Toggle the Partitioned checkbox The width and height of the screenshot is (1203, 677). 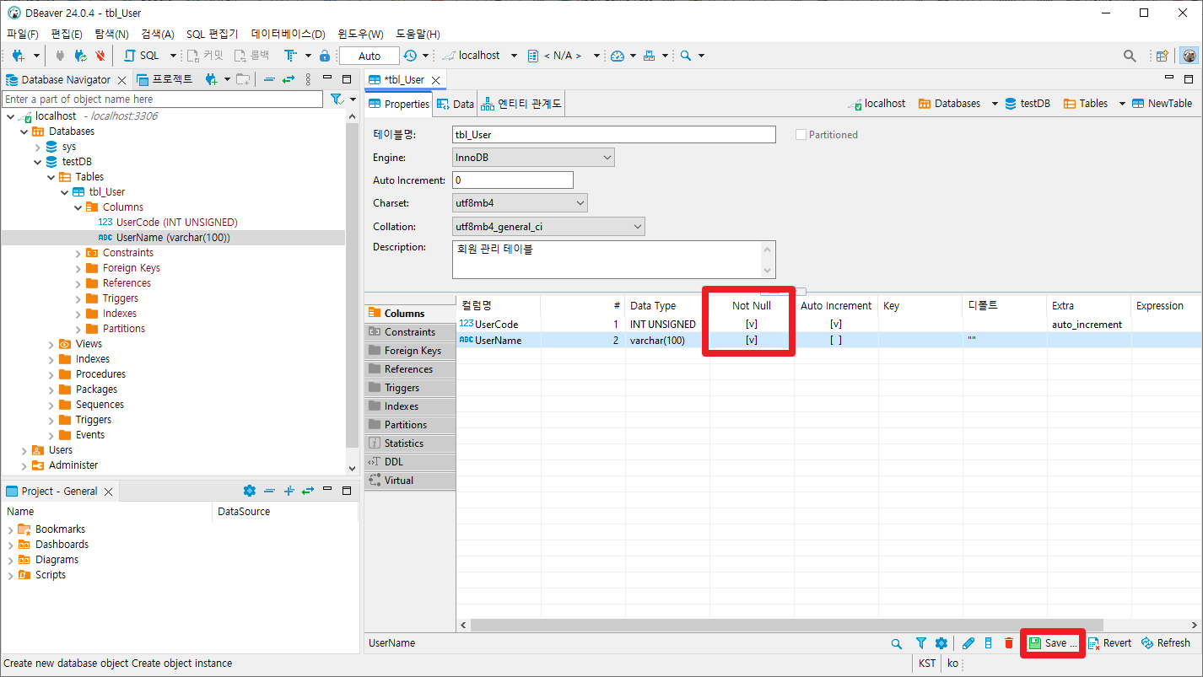[x=801, y=135]
